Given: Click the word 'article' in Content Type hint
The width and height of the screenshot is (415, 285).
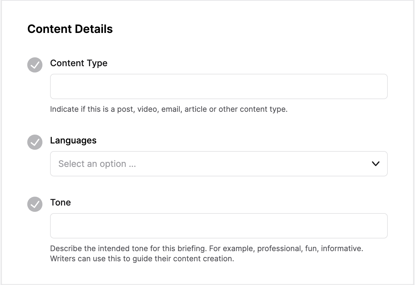Looking at the screenshot, I should click(x=195, y=109).
